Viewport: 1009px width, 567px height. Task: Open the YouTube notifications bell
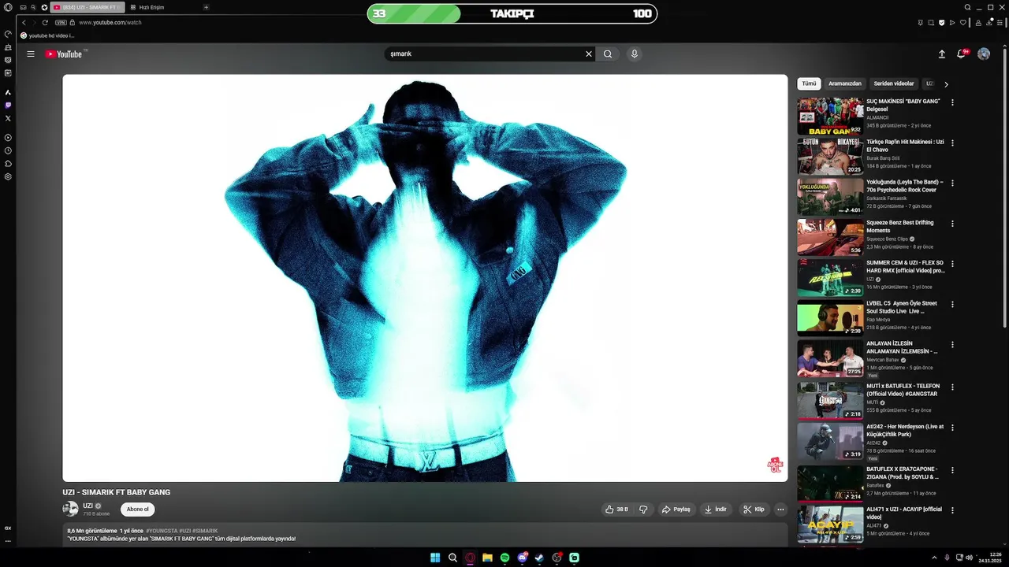(x=962, y=54)
